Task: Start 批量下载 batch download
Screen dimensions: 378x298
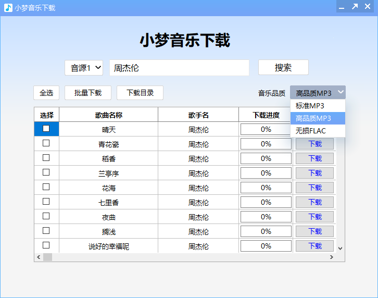Action: (88, 93)
